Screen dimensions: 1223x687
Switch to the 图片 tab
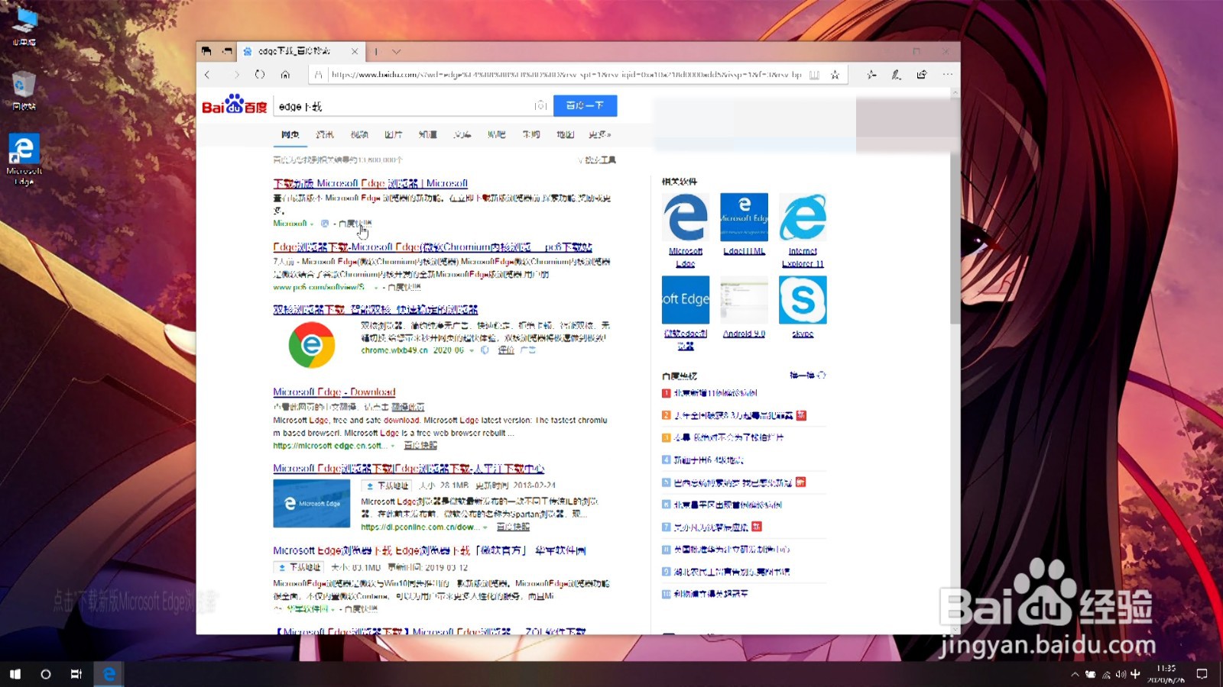point(394,134)
